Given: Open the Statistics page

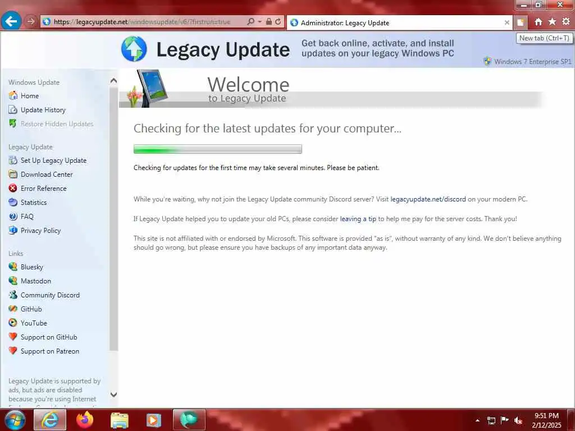Looking at the screenshot, I should [34, 202].
